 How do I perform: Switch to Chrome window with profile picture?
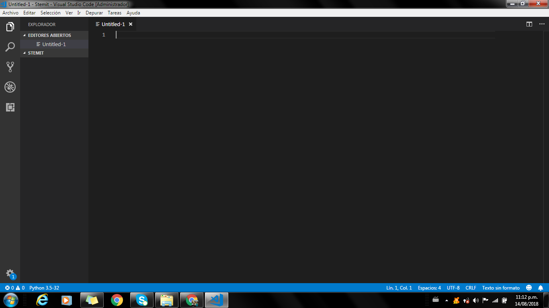pos(192,300)
